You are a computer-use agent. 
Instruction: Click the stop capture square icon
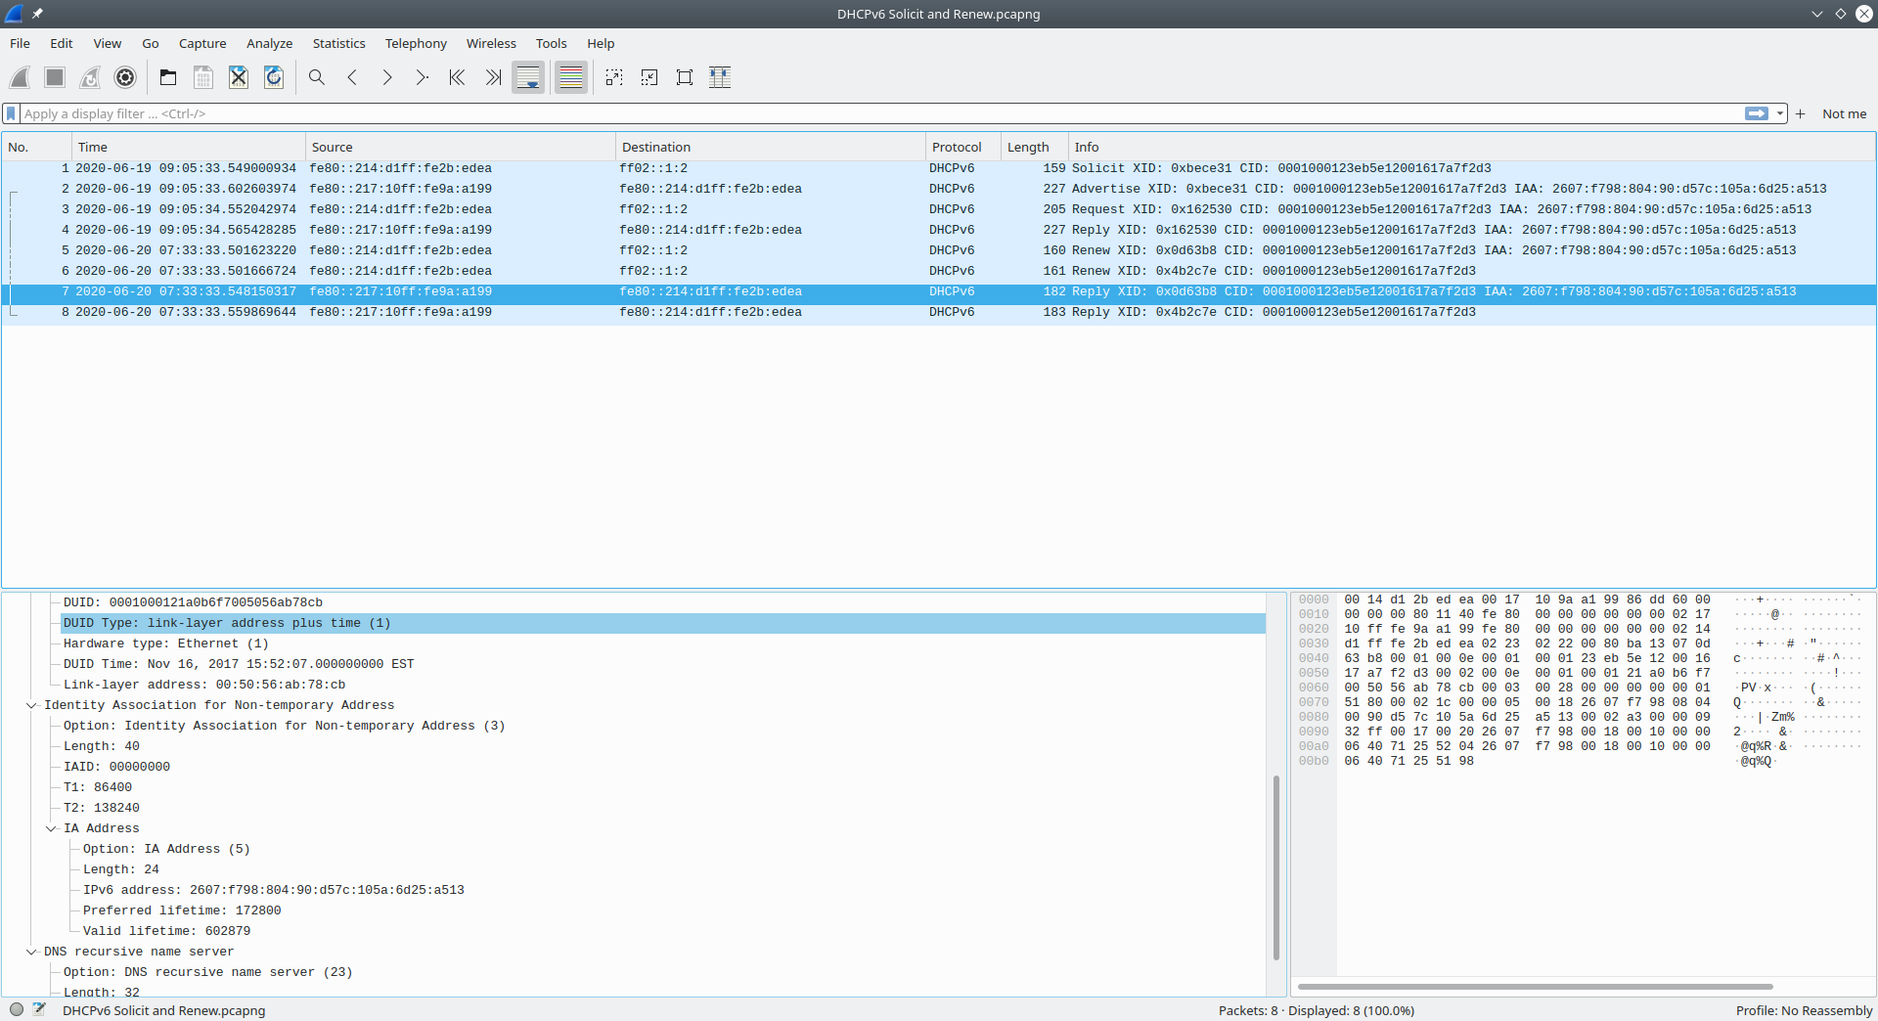55,77
